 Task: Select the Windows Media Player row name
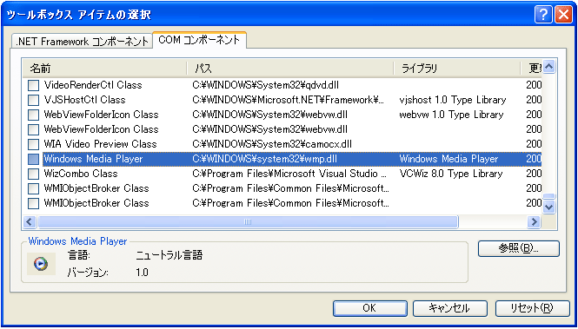(x=93, y=159)
